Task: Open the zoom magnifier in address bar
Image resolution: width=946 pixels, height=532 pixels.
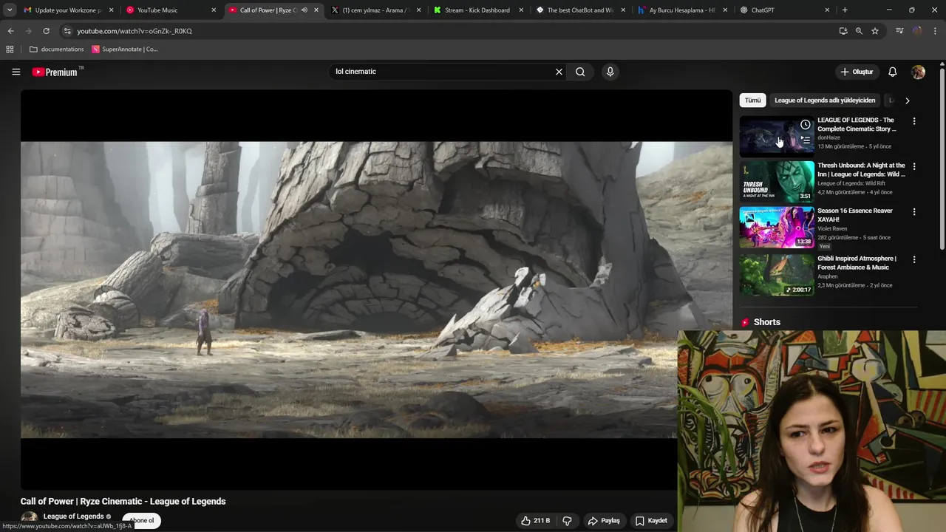Action: tap(859, 31)
